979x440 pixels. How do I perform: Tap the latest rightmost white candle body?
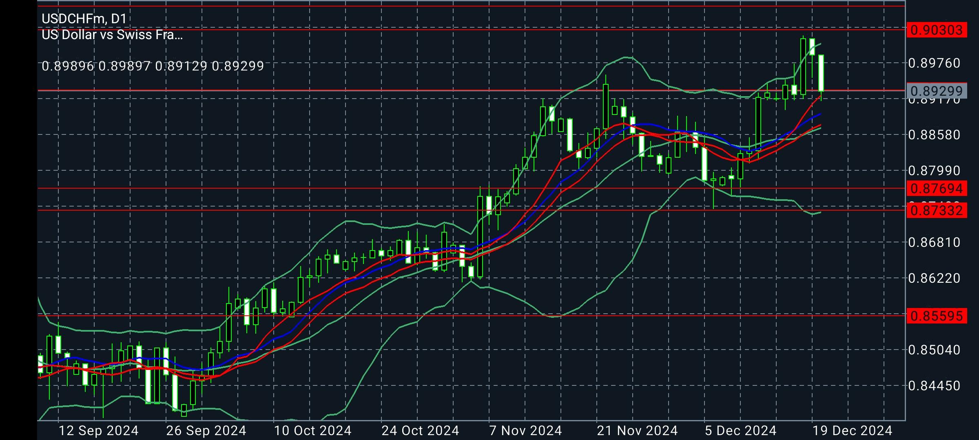(821, 73)
